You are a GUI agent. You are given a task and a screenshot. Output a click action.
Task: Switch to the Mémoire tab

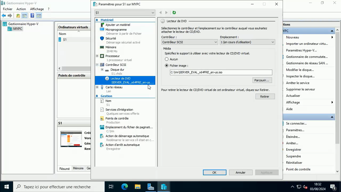[x=78, y=168]
